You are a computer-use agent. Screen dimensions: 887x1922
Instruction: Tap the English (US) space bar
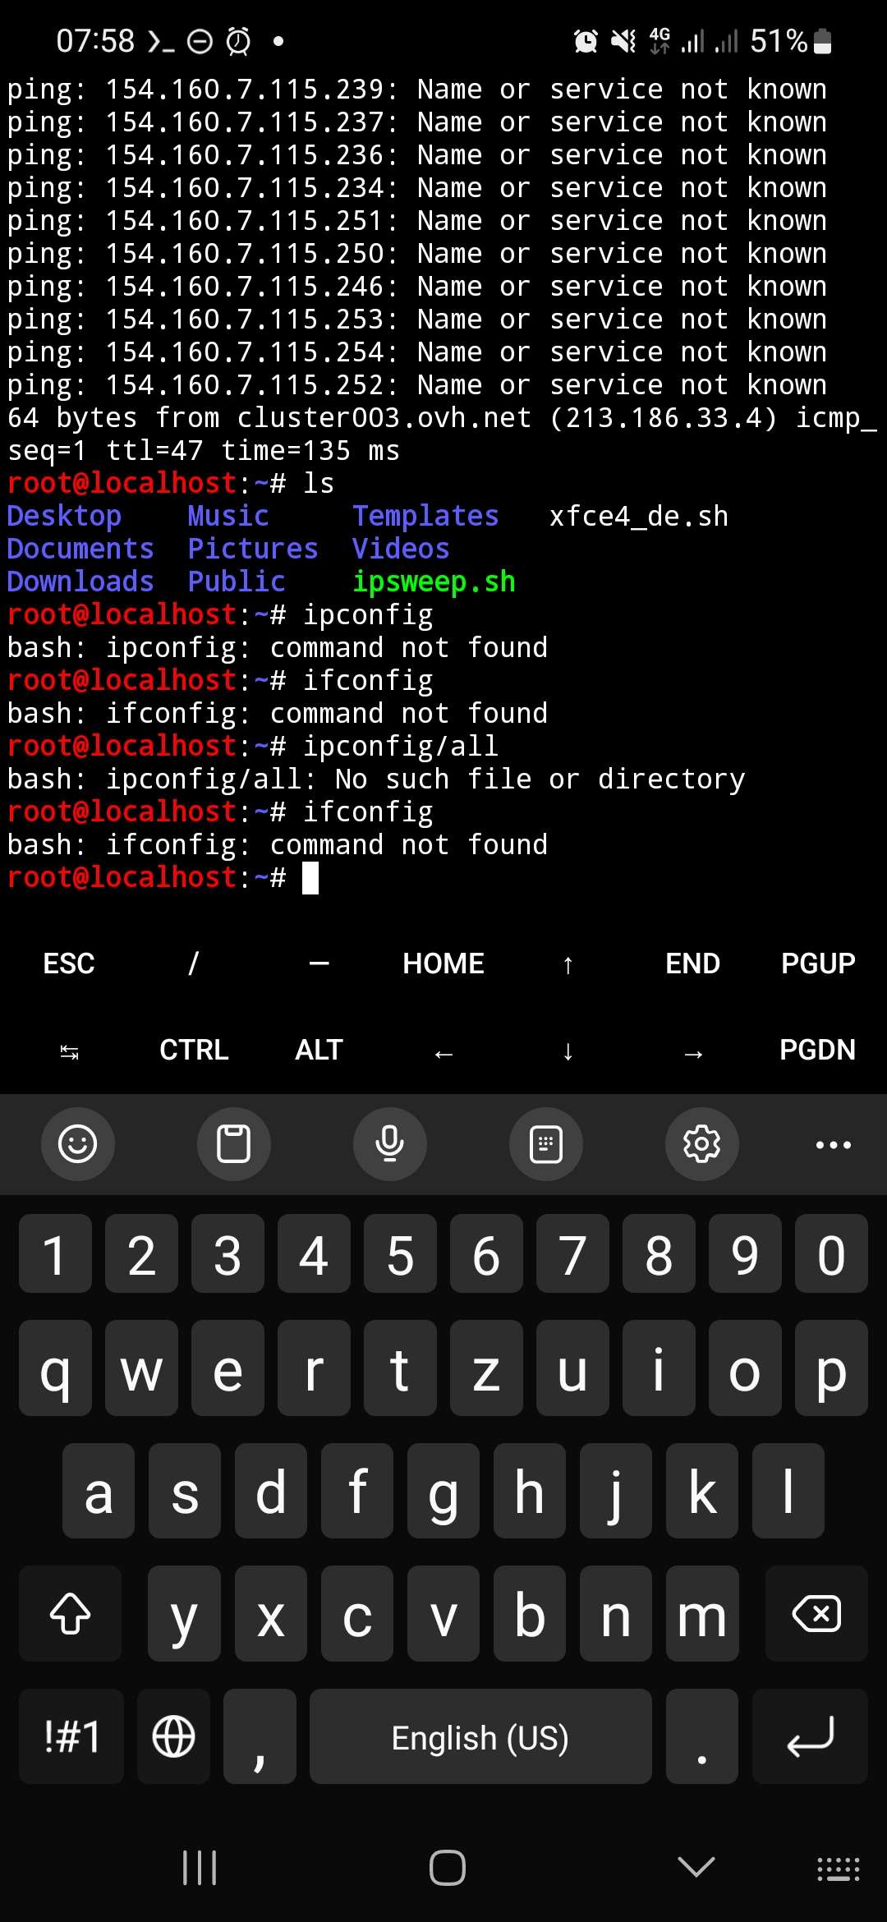[x=480, y=1736]
